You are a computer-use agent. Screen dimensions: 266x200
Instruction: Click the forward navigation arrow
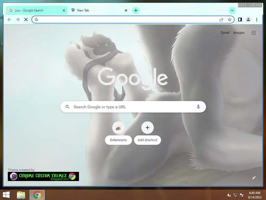(x=18, y=20)
